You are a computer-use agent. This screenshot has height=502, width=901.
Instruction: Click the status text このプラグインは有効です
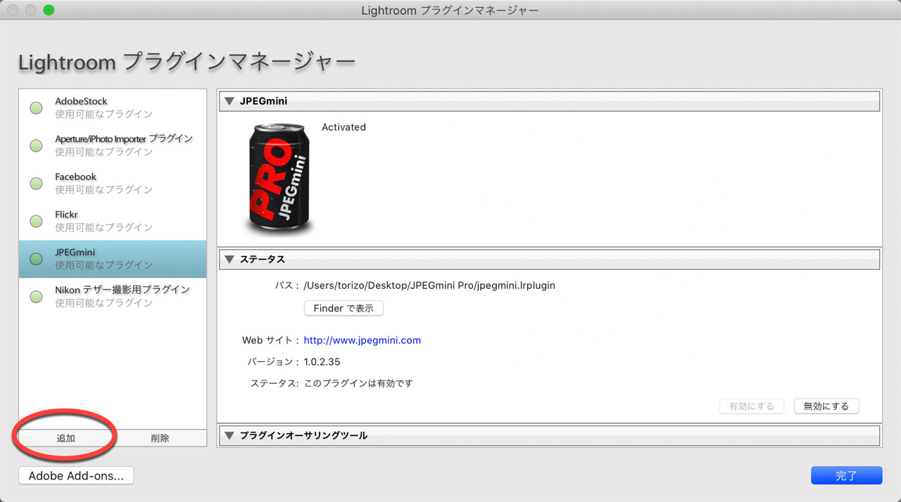coord(358,384)
